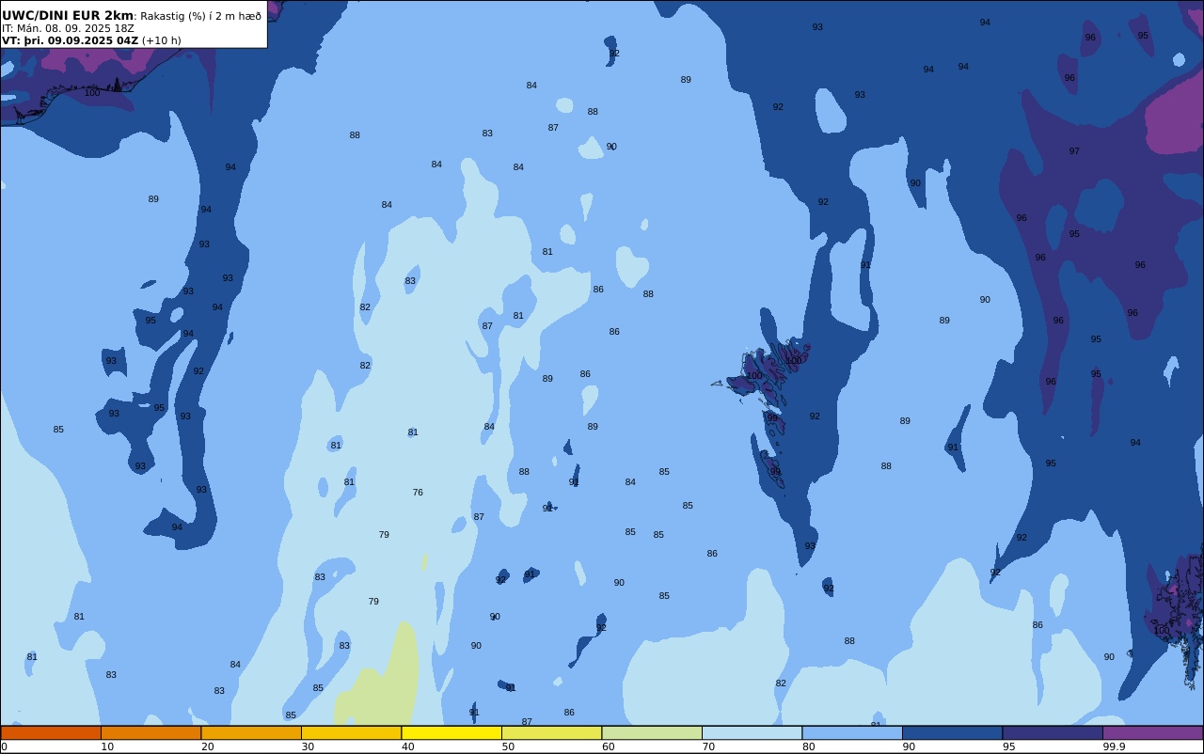Click the indigo 95–99.9 legend swatch
The width and height of the screenshot is (1204, 754).
tap(1053, 732)
